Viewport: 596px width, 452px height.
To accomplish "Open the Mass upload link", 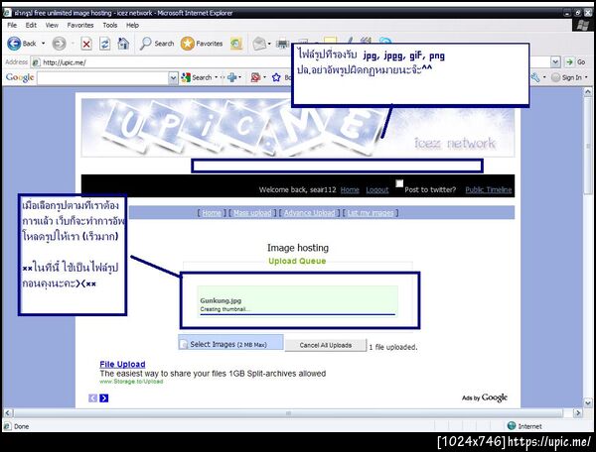I will coord(252,213).
